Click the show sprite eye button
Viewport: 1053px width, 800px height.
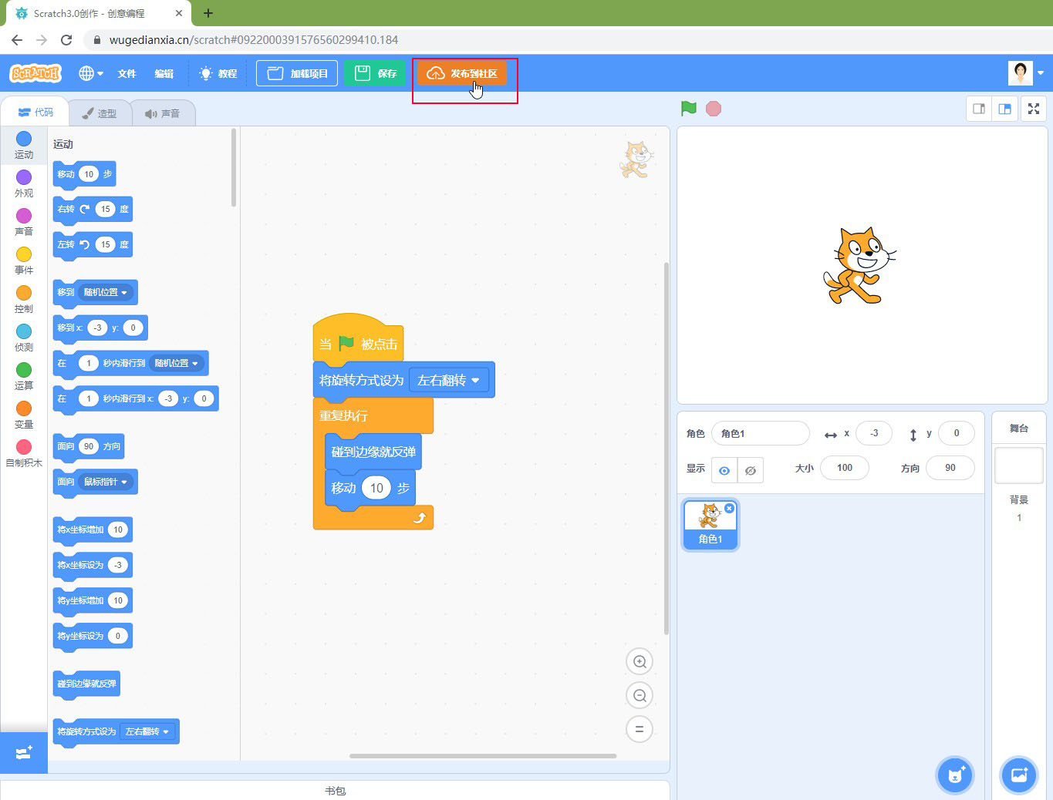(x=724, y=470)
